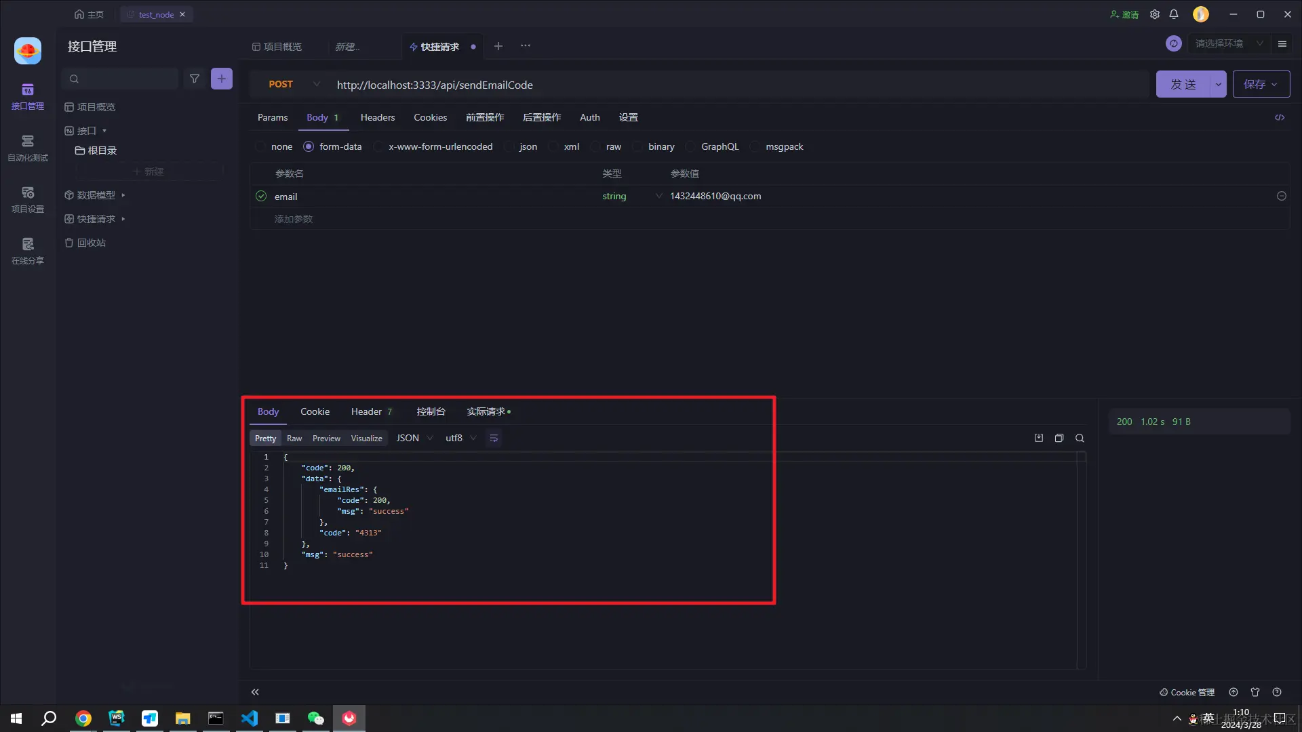Switch to the Headers request tab
The width and height of the screenshot is (1302, 732).
378,117
